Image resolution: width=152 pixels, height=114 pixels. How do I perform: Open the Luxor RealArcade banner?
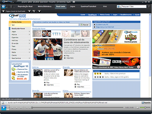116,37
